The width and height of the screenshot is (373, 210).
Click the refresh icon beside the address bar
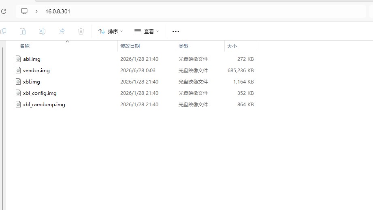[4, 11]
